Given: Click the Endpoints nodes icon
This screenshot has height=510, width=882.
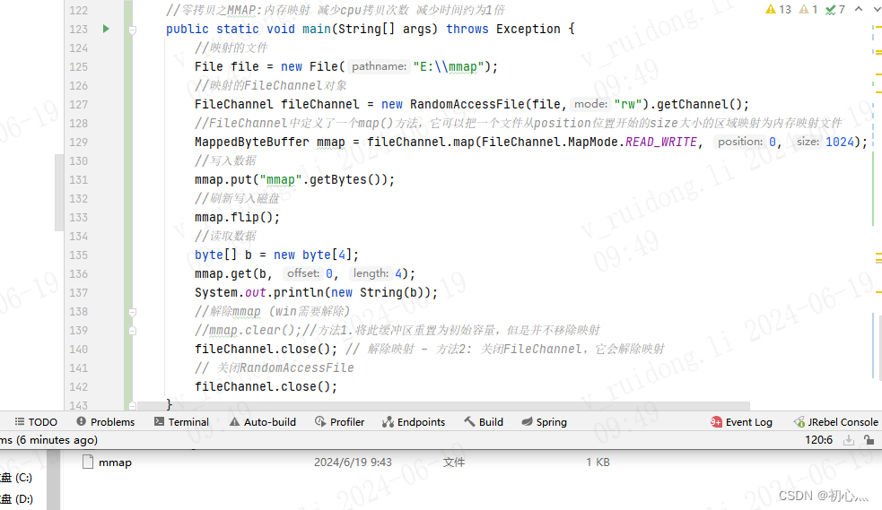Looking at the screenshot, I should tap(388, 422).
